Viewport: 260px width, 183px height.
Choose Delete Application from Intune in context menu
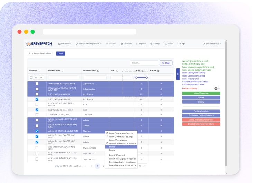[121, 162]
